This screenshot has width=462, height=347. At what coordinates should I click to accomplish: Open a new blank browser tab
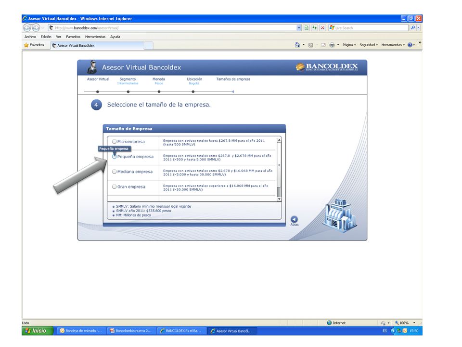pyautogui.click(x=149, y=46)
